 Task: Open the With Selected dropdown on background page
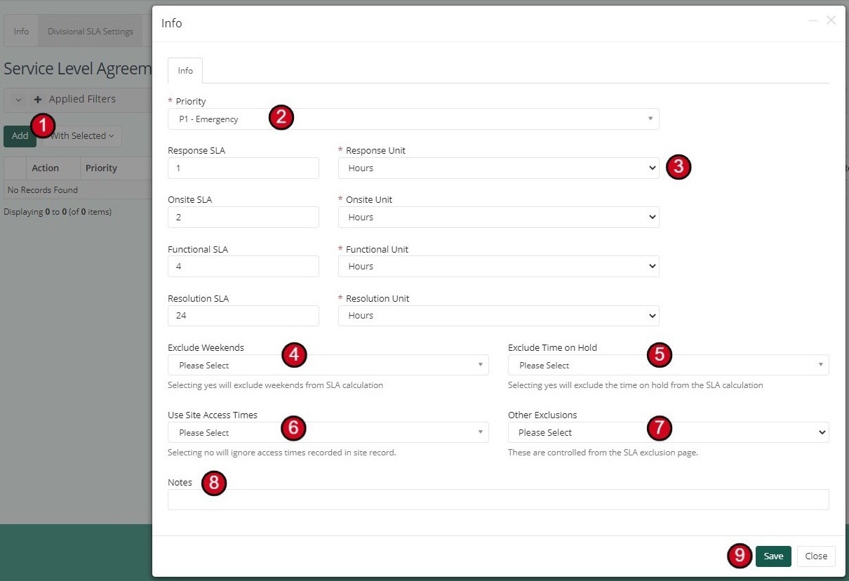coord(81,136)
